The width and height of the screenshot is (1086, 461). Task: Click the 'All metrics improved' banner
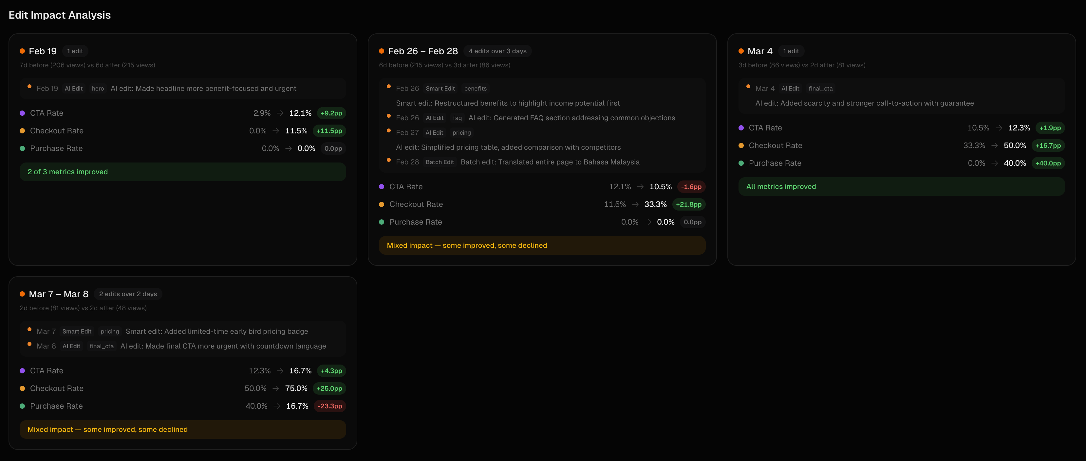point(901,186)
